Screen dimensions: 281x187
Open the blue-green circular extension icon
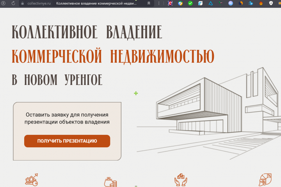click(180, 3)
